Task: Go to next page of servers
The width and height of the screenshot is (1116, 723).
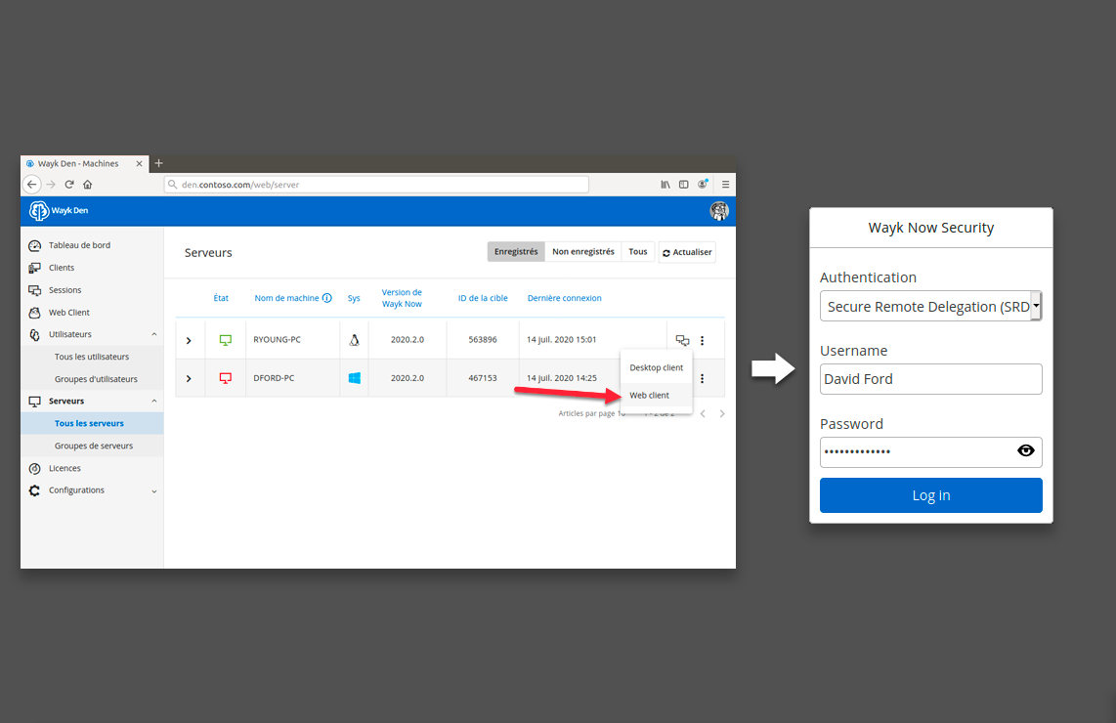Action: (x=722, y=413)
